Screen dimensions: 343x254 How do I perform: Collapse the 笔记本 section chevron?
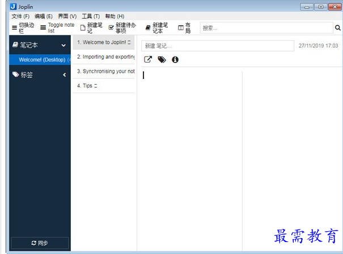click(63, 45)
